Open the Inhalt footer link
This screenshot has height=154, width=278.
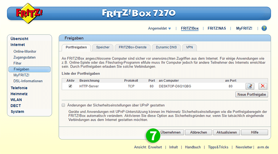pyautogui.click(x=173, y=147)
